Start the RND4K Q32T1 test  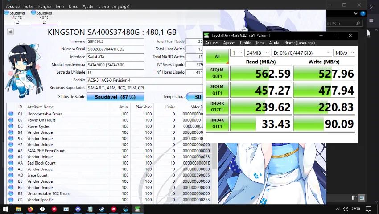click(217, 107)
